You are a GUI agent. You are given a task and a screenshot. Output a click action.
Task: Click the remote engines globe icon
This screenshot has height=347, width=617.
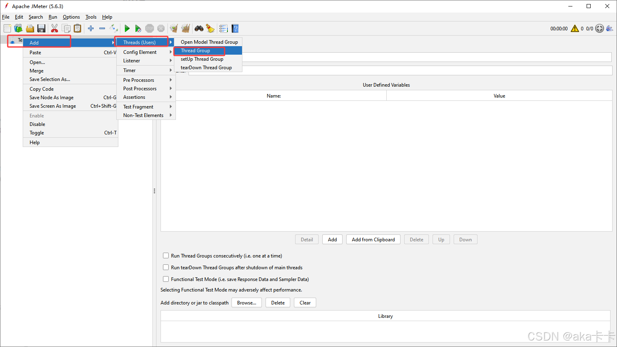tap(600, 28)
